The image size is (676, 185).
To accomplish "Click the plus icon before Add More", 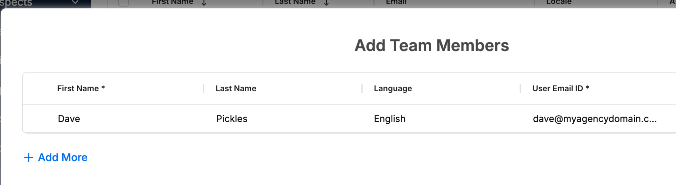I will pyautogui.click(x=29, y=157).
